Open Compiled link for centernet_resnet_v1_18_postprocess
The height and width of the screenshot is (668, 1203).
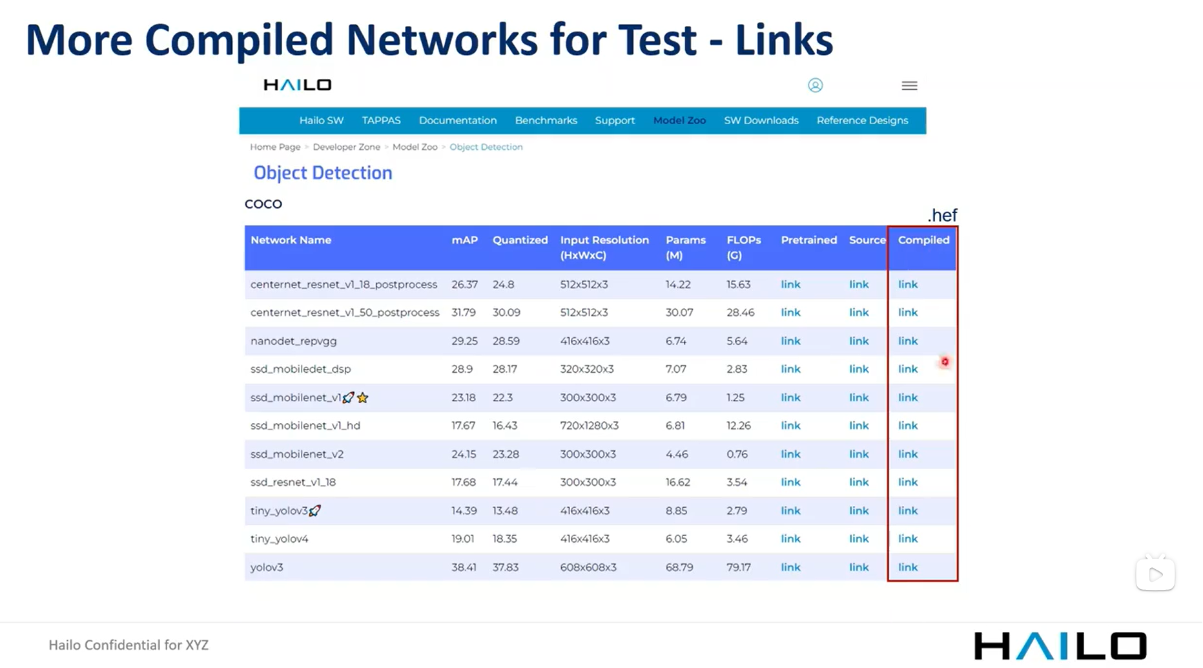click(x=907, y=284)
